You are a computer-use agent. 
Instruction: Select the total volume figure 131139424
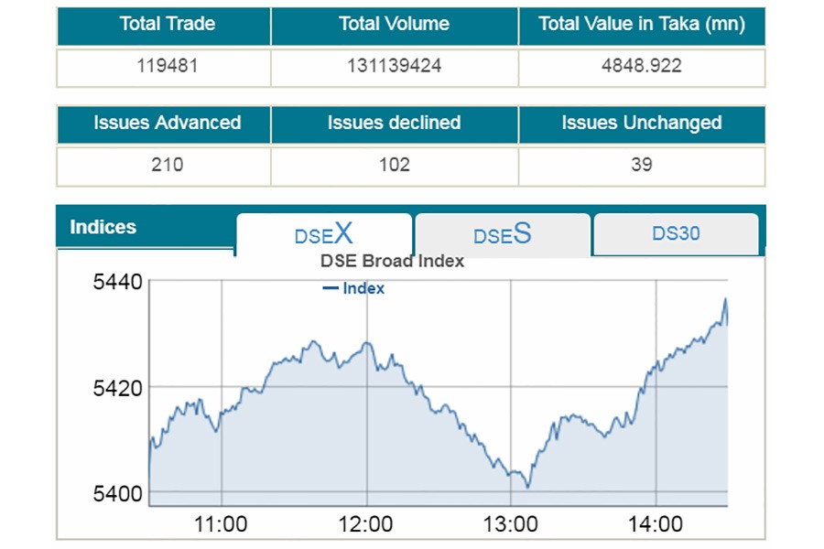pos(394,67)
